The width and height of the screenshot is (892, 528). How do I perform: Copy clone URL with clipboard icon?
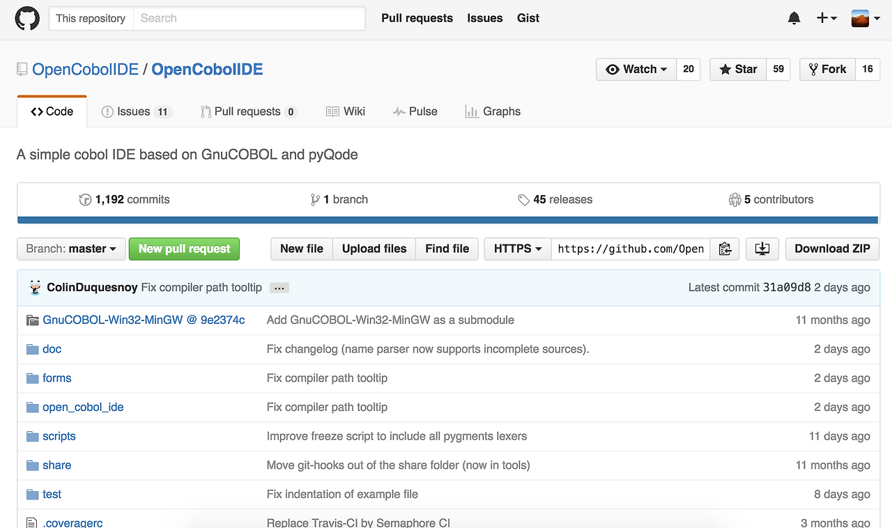pos(725,249)
